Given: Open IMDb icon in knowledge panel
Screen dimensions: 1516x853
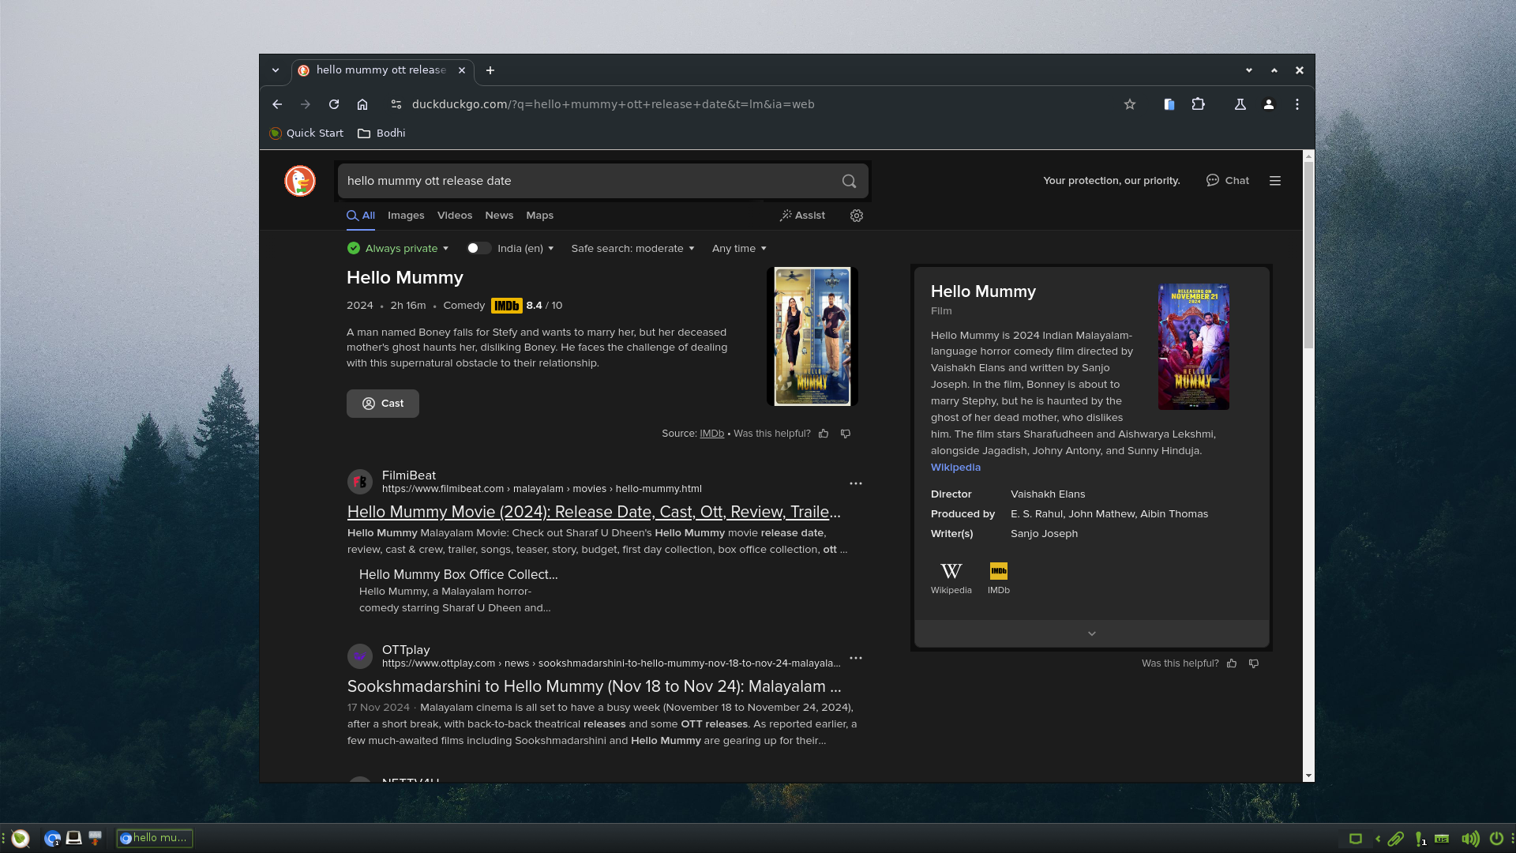Looking at the screenshot, I should [999, 578].
